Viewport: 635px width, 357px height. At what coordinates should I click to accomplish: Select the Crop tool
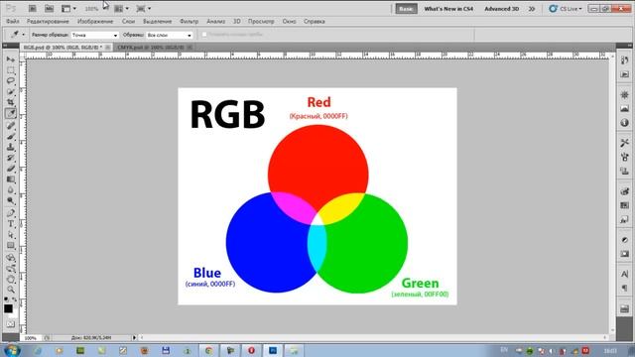pyautogui.click(x=11, y=102)
